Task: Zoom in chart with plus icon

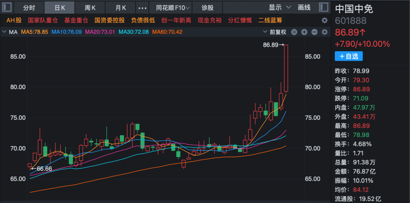Action: click(304, 32)
